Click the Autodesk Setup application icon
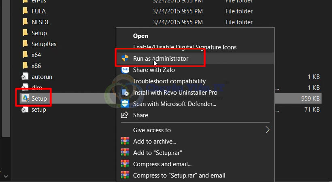The width and height of the screenshot is (332, 182). point(26,98)
